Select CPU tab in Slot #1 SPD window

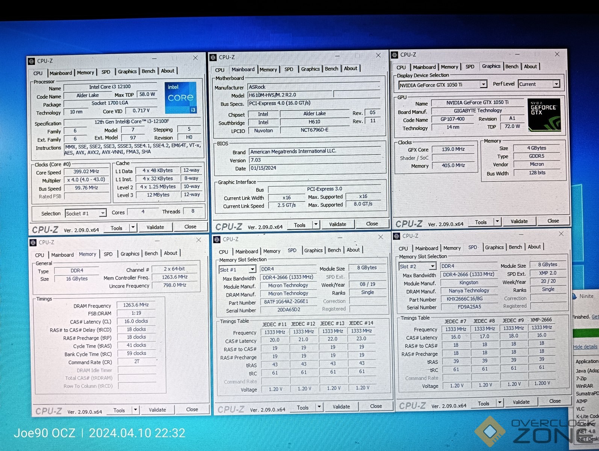(x=224, y=252)
